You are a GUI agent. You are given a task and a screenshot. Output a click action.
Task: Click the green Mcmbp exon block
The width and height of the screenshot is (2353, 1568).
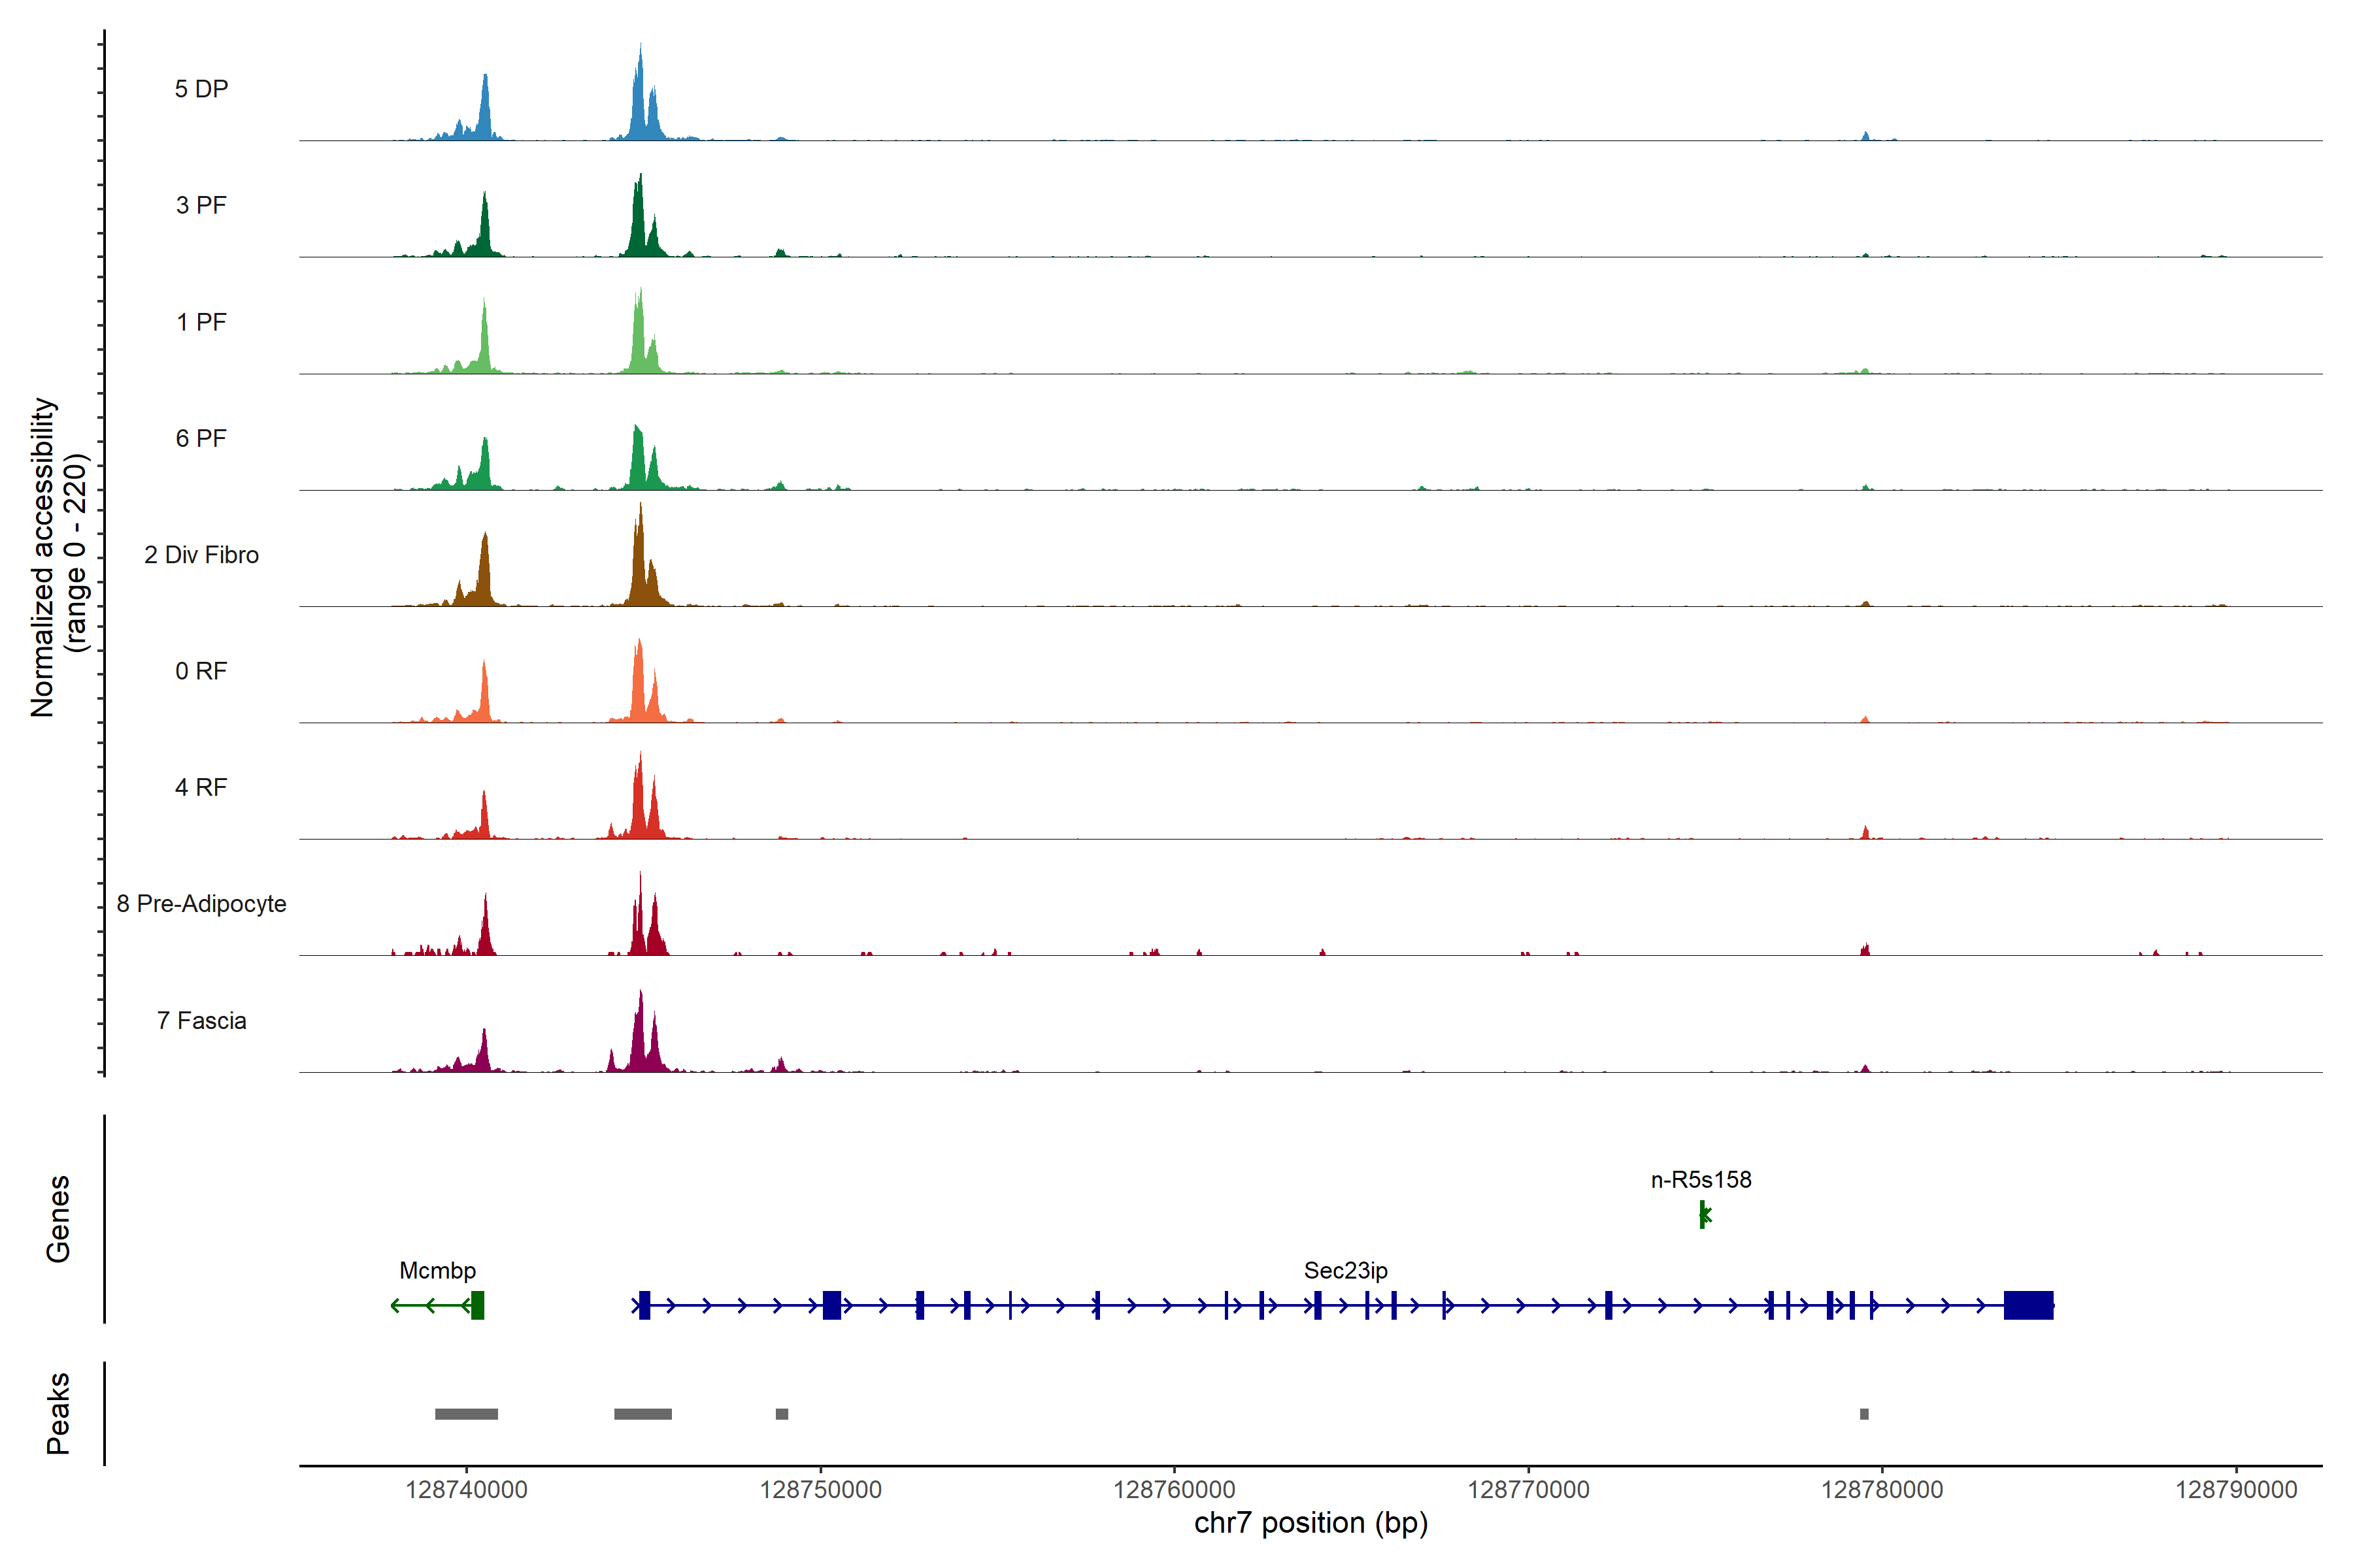478,1305
